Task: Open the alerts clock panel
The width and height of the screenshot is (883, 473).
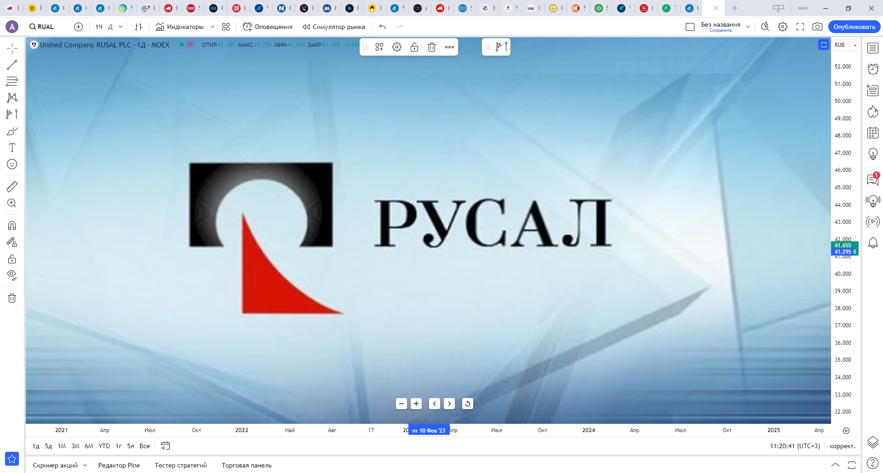Action: [x=873, y=69]
